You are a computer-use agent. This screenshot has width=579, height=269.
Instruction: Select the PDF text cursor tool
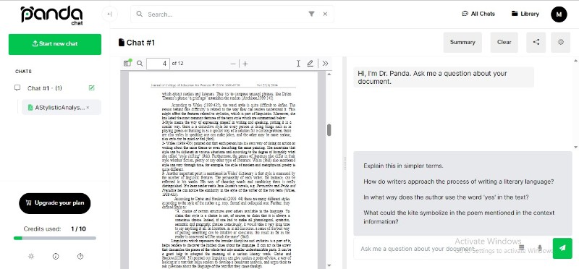(x=298, y=64)
